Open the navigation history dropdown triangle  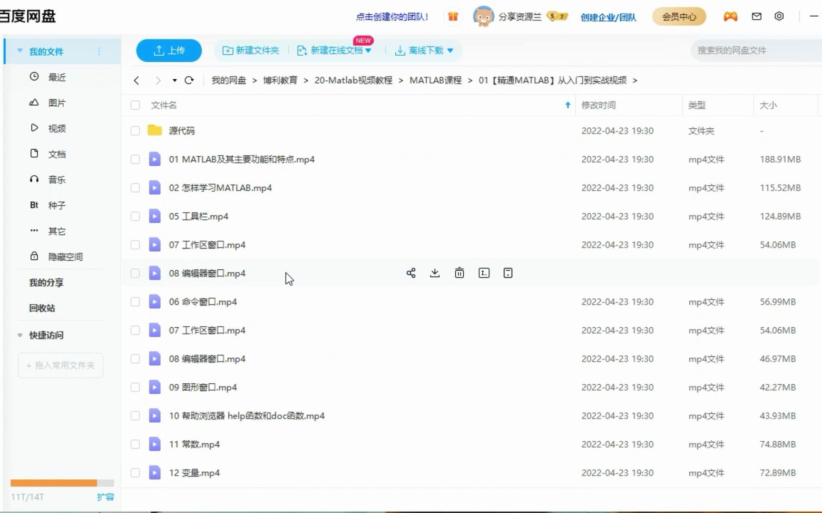coord(175,81)
